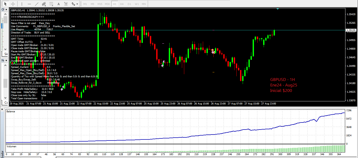
Task: Switch chart to M1 timeframe
Action: [x=85, y=4]
